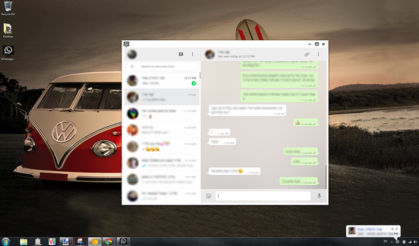Open the conversation three-dot menu
Viewport: 419px width, 246px height.
(x=318, y=55)
